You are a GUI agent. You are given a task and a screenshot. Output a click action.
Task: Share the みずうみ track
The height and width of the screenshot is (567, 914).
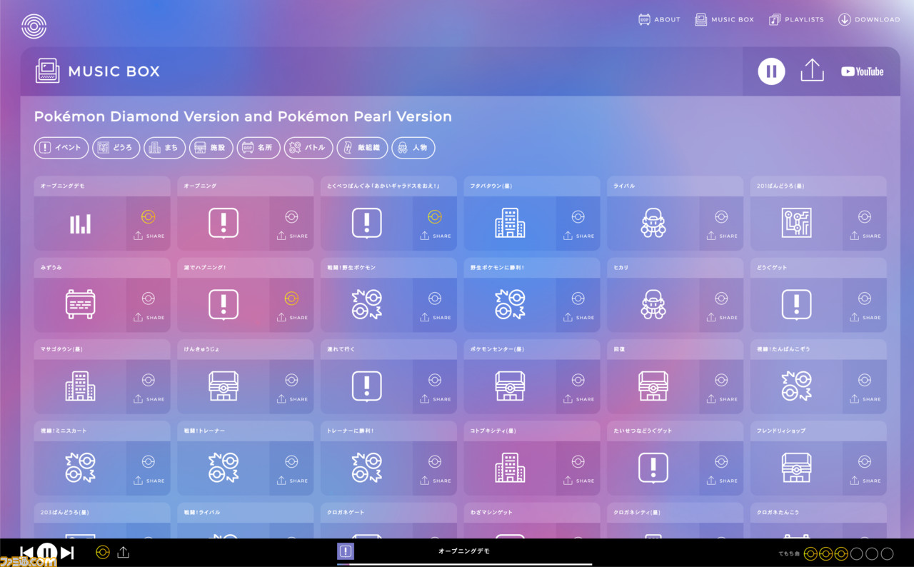tap(149, 318)
